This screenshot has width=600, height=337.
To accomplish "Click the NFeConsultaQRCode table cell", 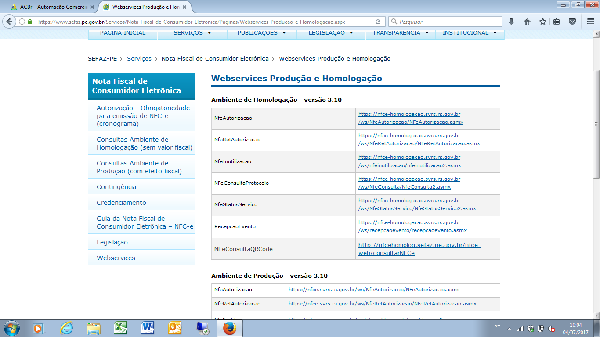I will click(283, 249).
